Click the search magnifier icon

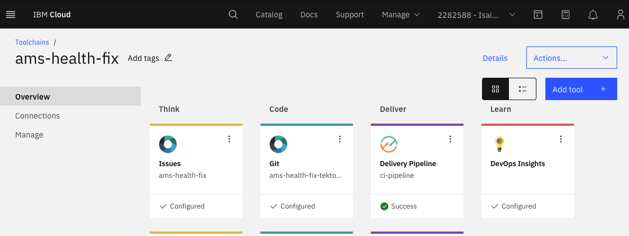click(x=233, y=15)
